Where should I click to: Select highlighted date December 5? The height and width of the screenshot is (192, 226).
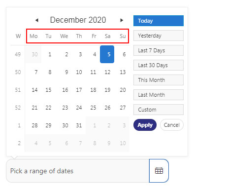coord(107,54)
